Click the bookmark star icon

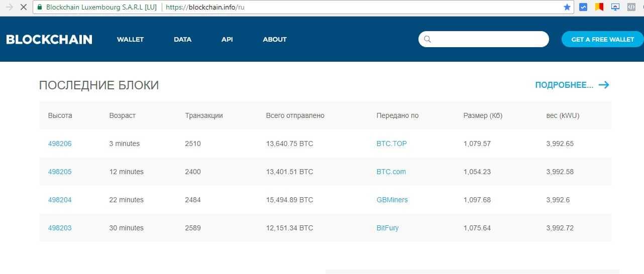tap(567, 8)
